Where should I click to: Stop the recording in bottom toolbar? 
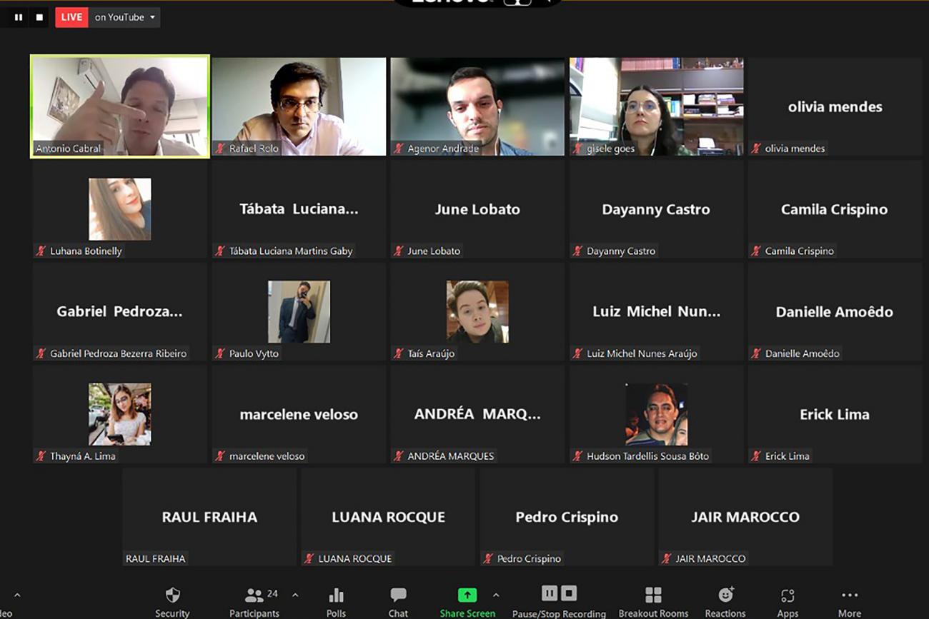(x=568, y=593)
